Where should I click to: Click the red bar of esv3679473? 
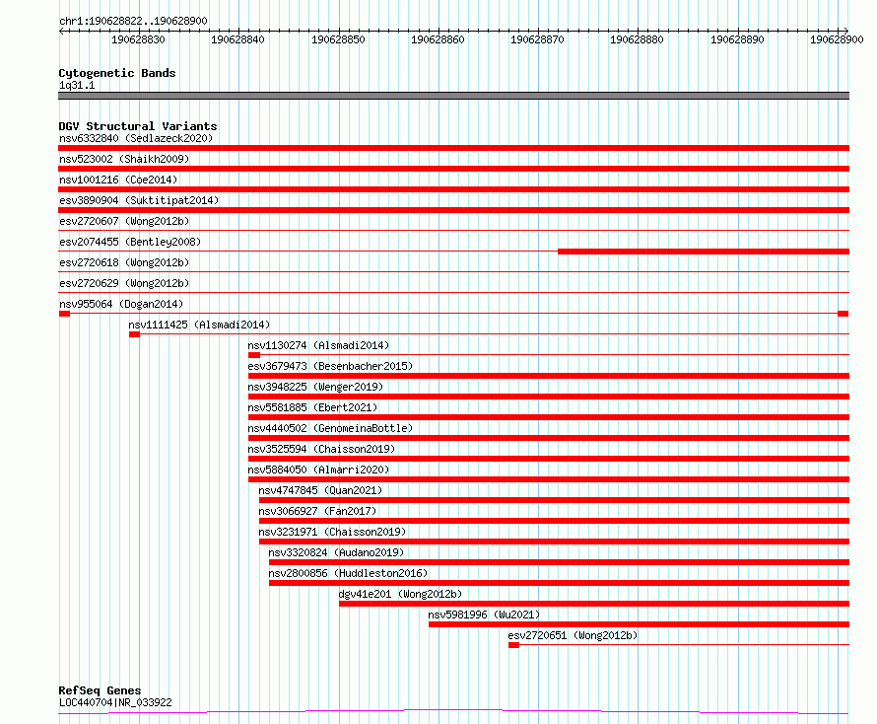(x=549, y=376)
